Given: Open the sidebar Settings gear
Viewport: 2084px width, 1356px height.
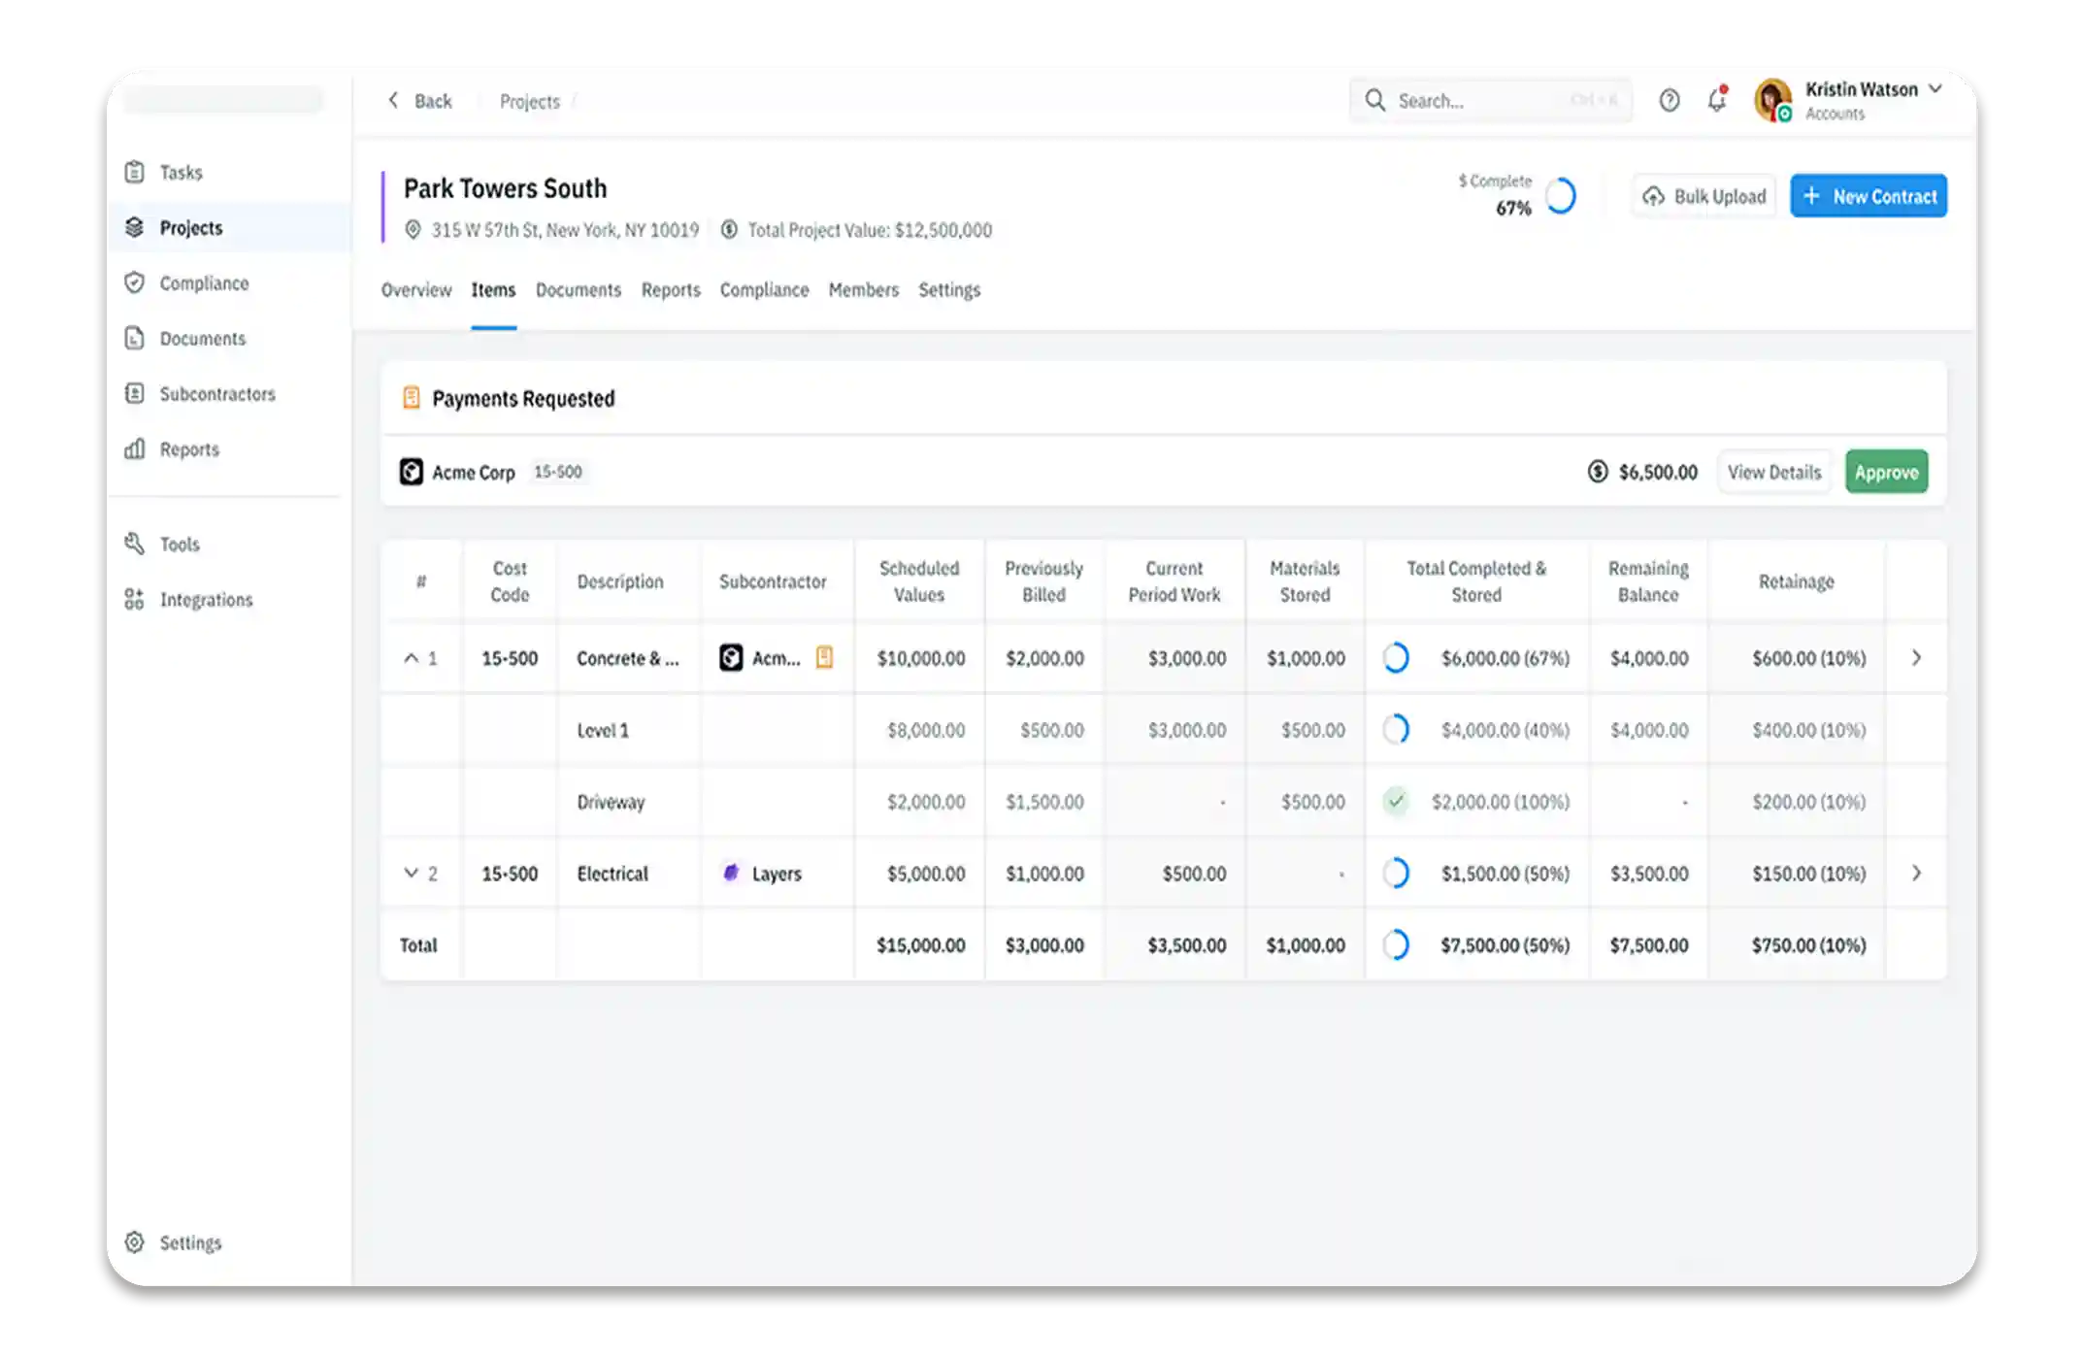Looking at the screenshot, I should (135, 1242).
